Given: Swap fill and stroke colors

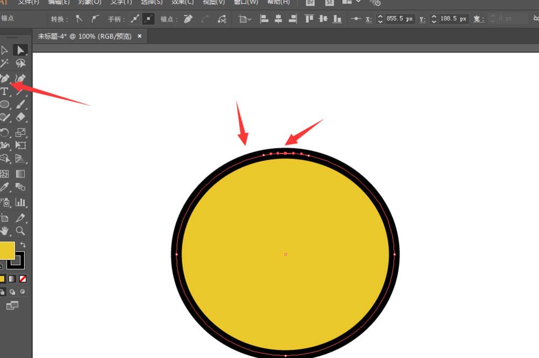Looking at the screenshot, I should [23, 245].
